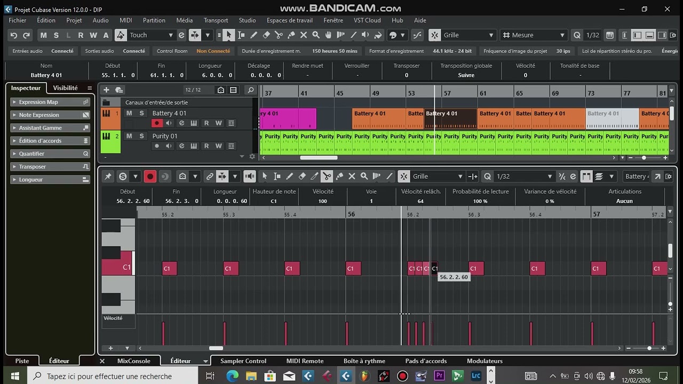The image size is (683, 384).
Task: Toggle monitor on Purity 01 track
Action: tap(169, 146)
